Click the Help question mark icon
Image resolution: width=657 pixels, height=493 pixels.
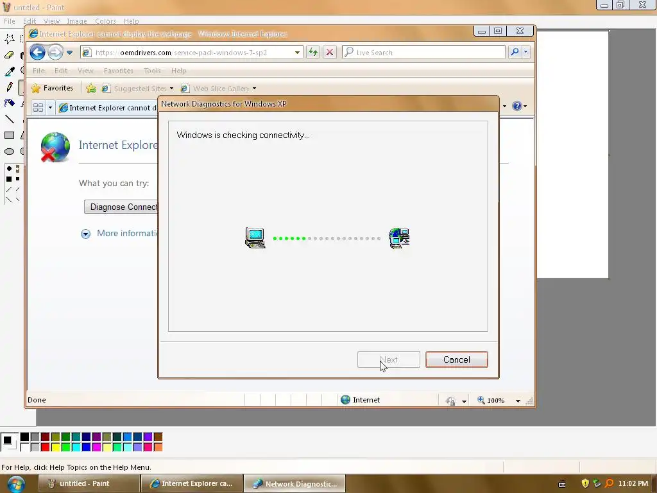click(x=516, y=106)
